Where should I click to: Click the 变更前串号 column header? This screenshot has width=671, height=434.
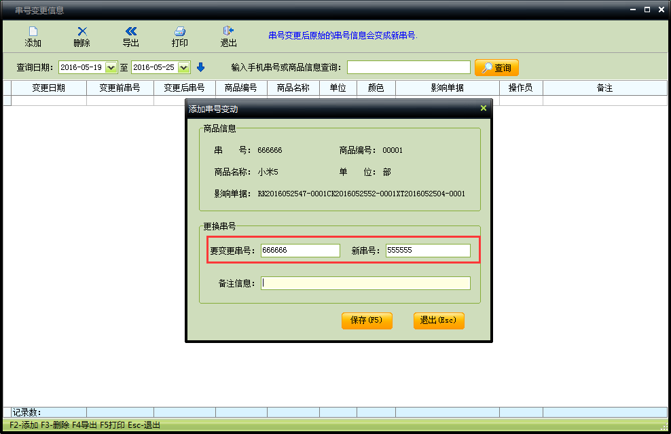click(120, 88)
